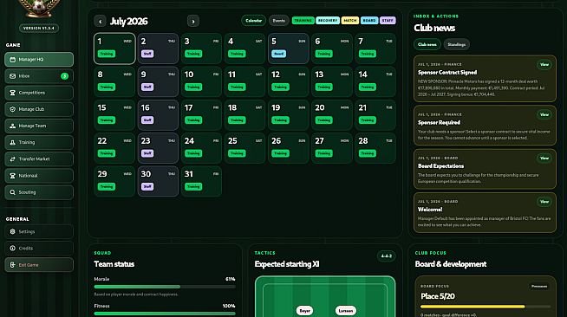Select the Club news tab

click(427, 44)
